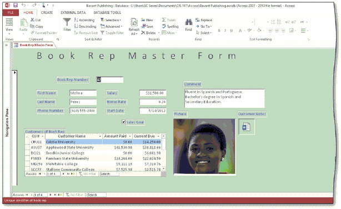Screen dimensions: 341x209
Task: Click the Delete record X icon
Action: point(143,33)
